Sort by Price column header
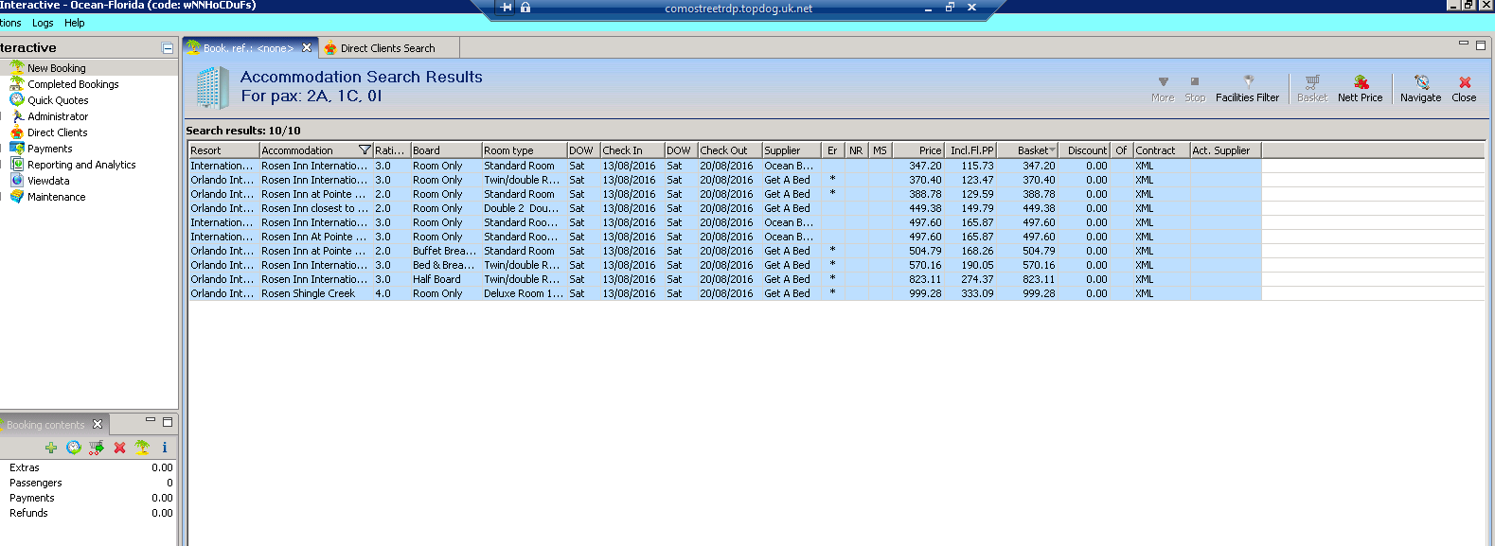1495x546 pixels. 918,150
